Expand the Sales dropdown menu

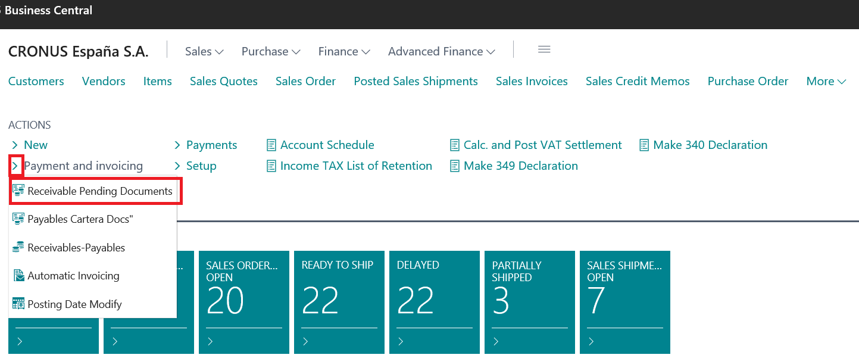[204, 51]
